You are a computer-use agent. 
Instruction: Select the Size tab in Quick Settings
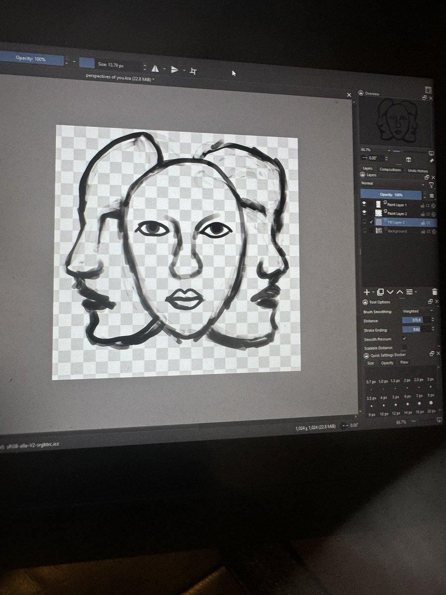(370, 363)
